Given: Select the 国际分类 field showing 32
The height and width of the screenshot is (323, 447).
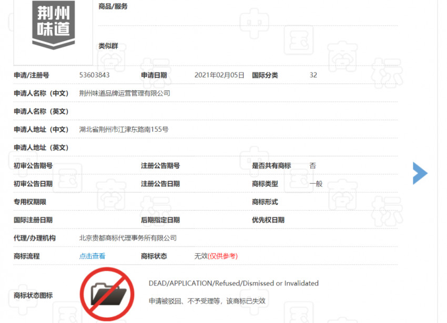Looking at the screenshot, I should (312, 75).
